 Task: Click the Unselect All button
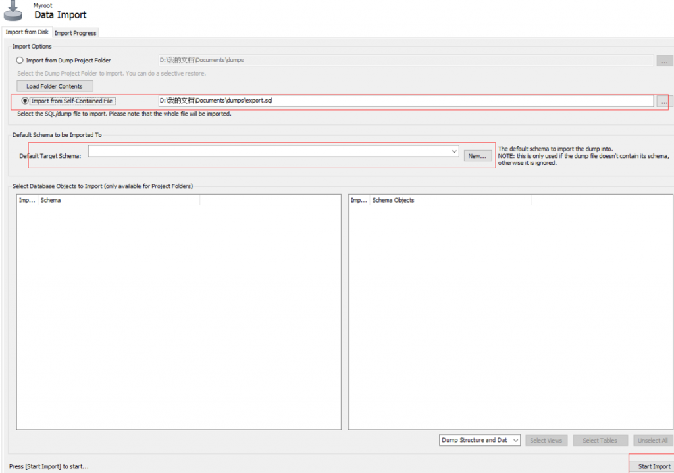pyautogui.click(x=652, y=440)
